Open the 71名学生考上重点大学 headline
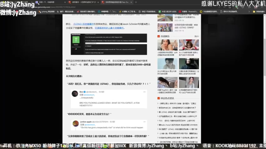 pyautogui.click(x=178, y=138)
